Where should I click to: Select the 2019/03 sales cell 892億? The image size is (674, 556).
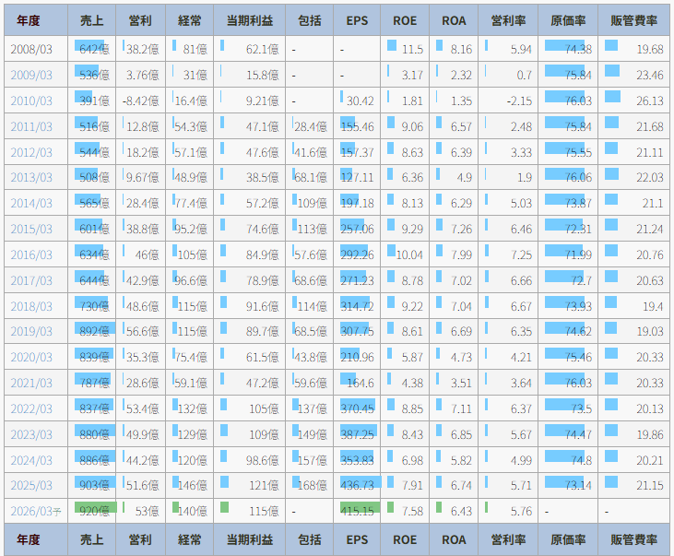pyautogui.click(x=92, y=332)
